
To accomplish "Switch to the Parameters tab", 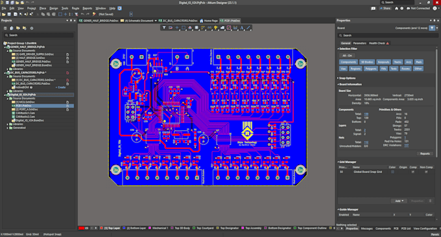I will [360, 43].
